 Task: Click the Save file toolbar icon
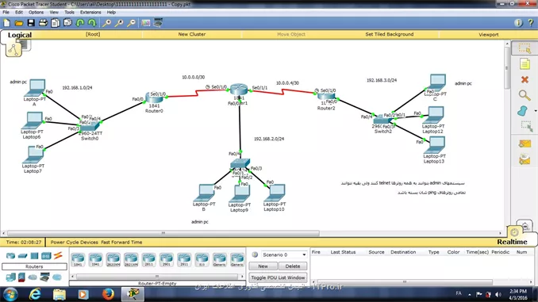[31, 23]
